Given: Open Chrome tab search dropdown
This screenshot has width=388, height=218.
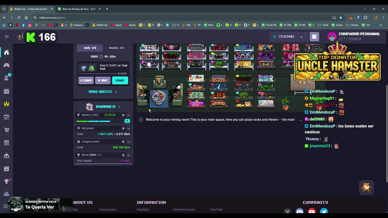Looking at the screenshot, I should tap(4, 9).
